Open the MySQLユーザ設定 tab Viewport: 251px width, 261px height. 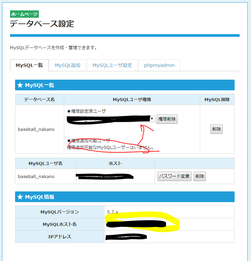point(112,65)
